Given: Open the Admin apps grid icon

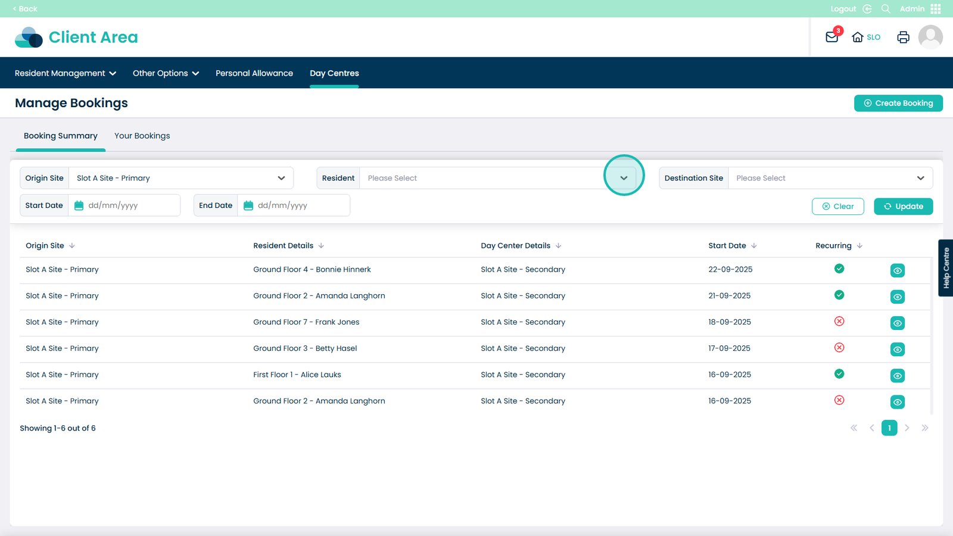Looking at the screenshot, I should pyautogui.click(x=936, y=9).
